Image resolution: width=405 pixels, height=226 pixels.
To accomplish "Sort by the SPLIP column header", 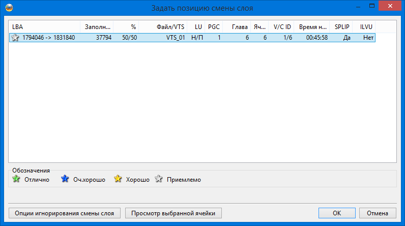I will [341, 27].
